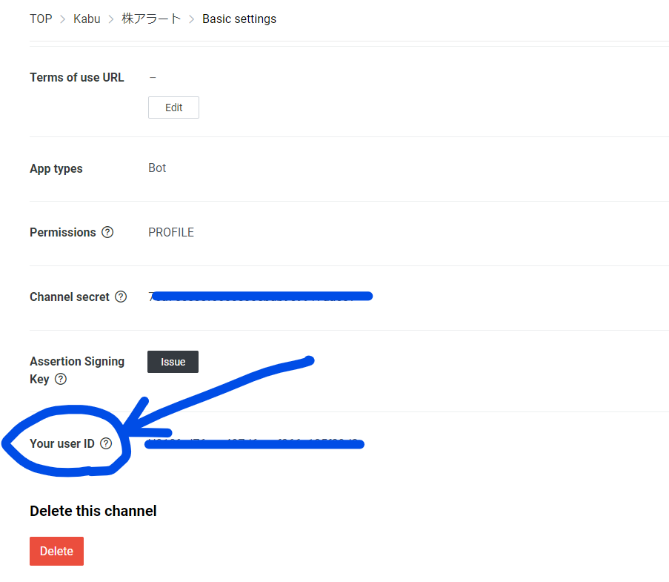Viewport: 669px width, 582px height.
Task: Select the Bot app type text
Action: (x=157, y=168)
